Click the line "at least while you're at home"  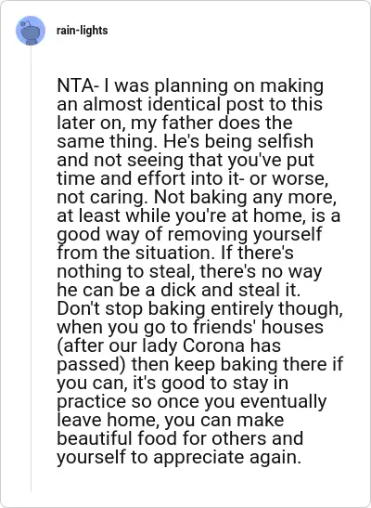[x=182, y=215]
